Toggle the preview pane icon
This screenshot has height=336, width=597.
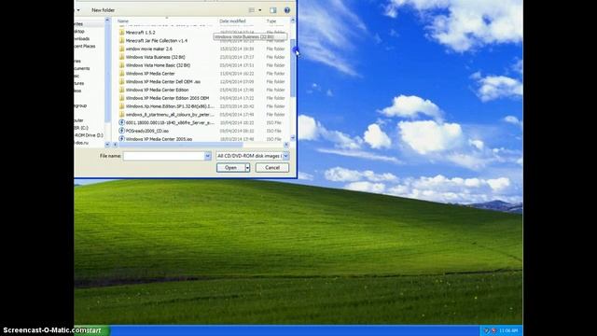[x=273, y=10]
